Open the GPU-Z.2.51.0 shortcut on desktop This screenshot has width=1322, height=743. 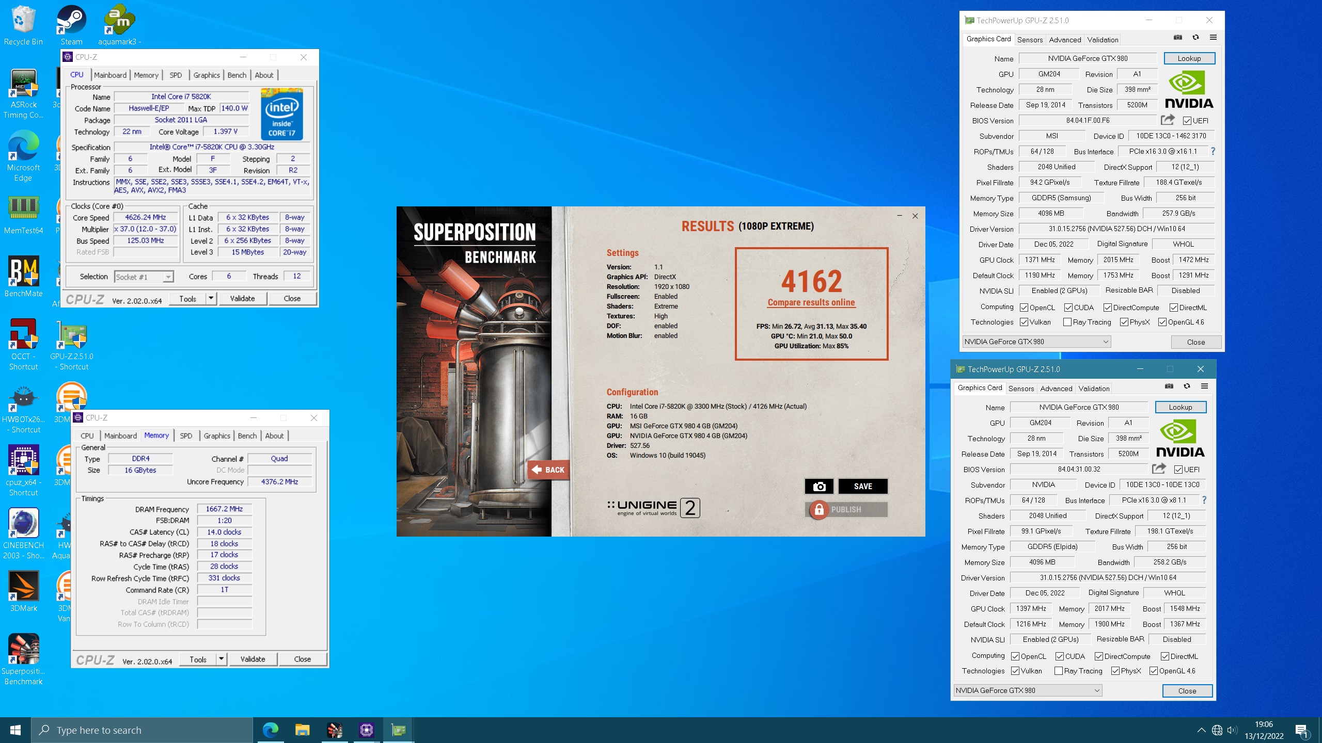click(x=72, y=345)
